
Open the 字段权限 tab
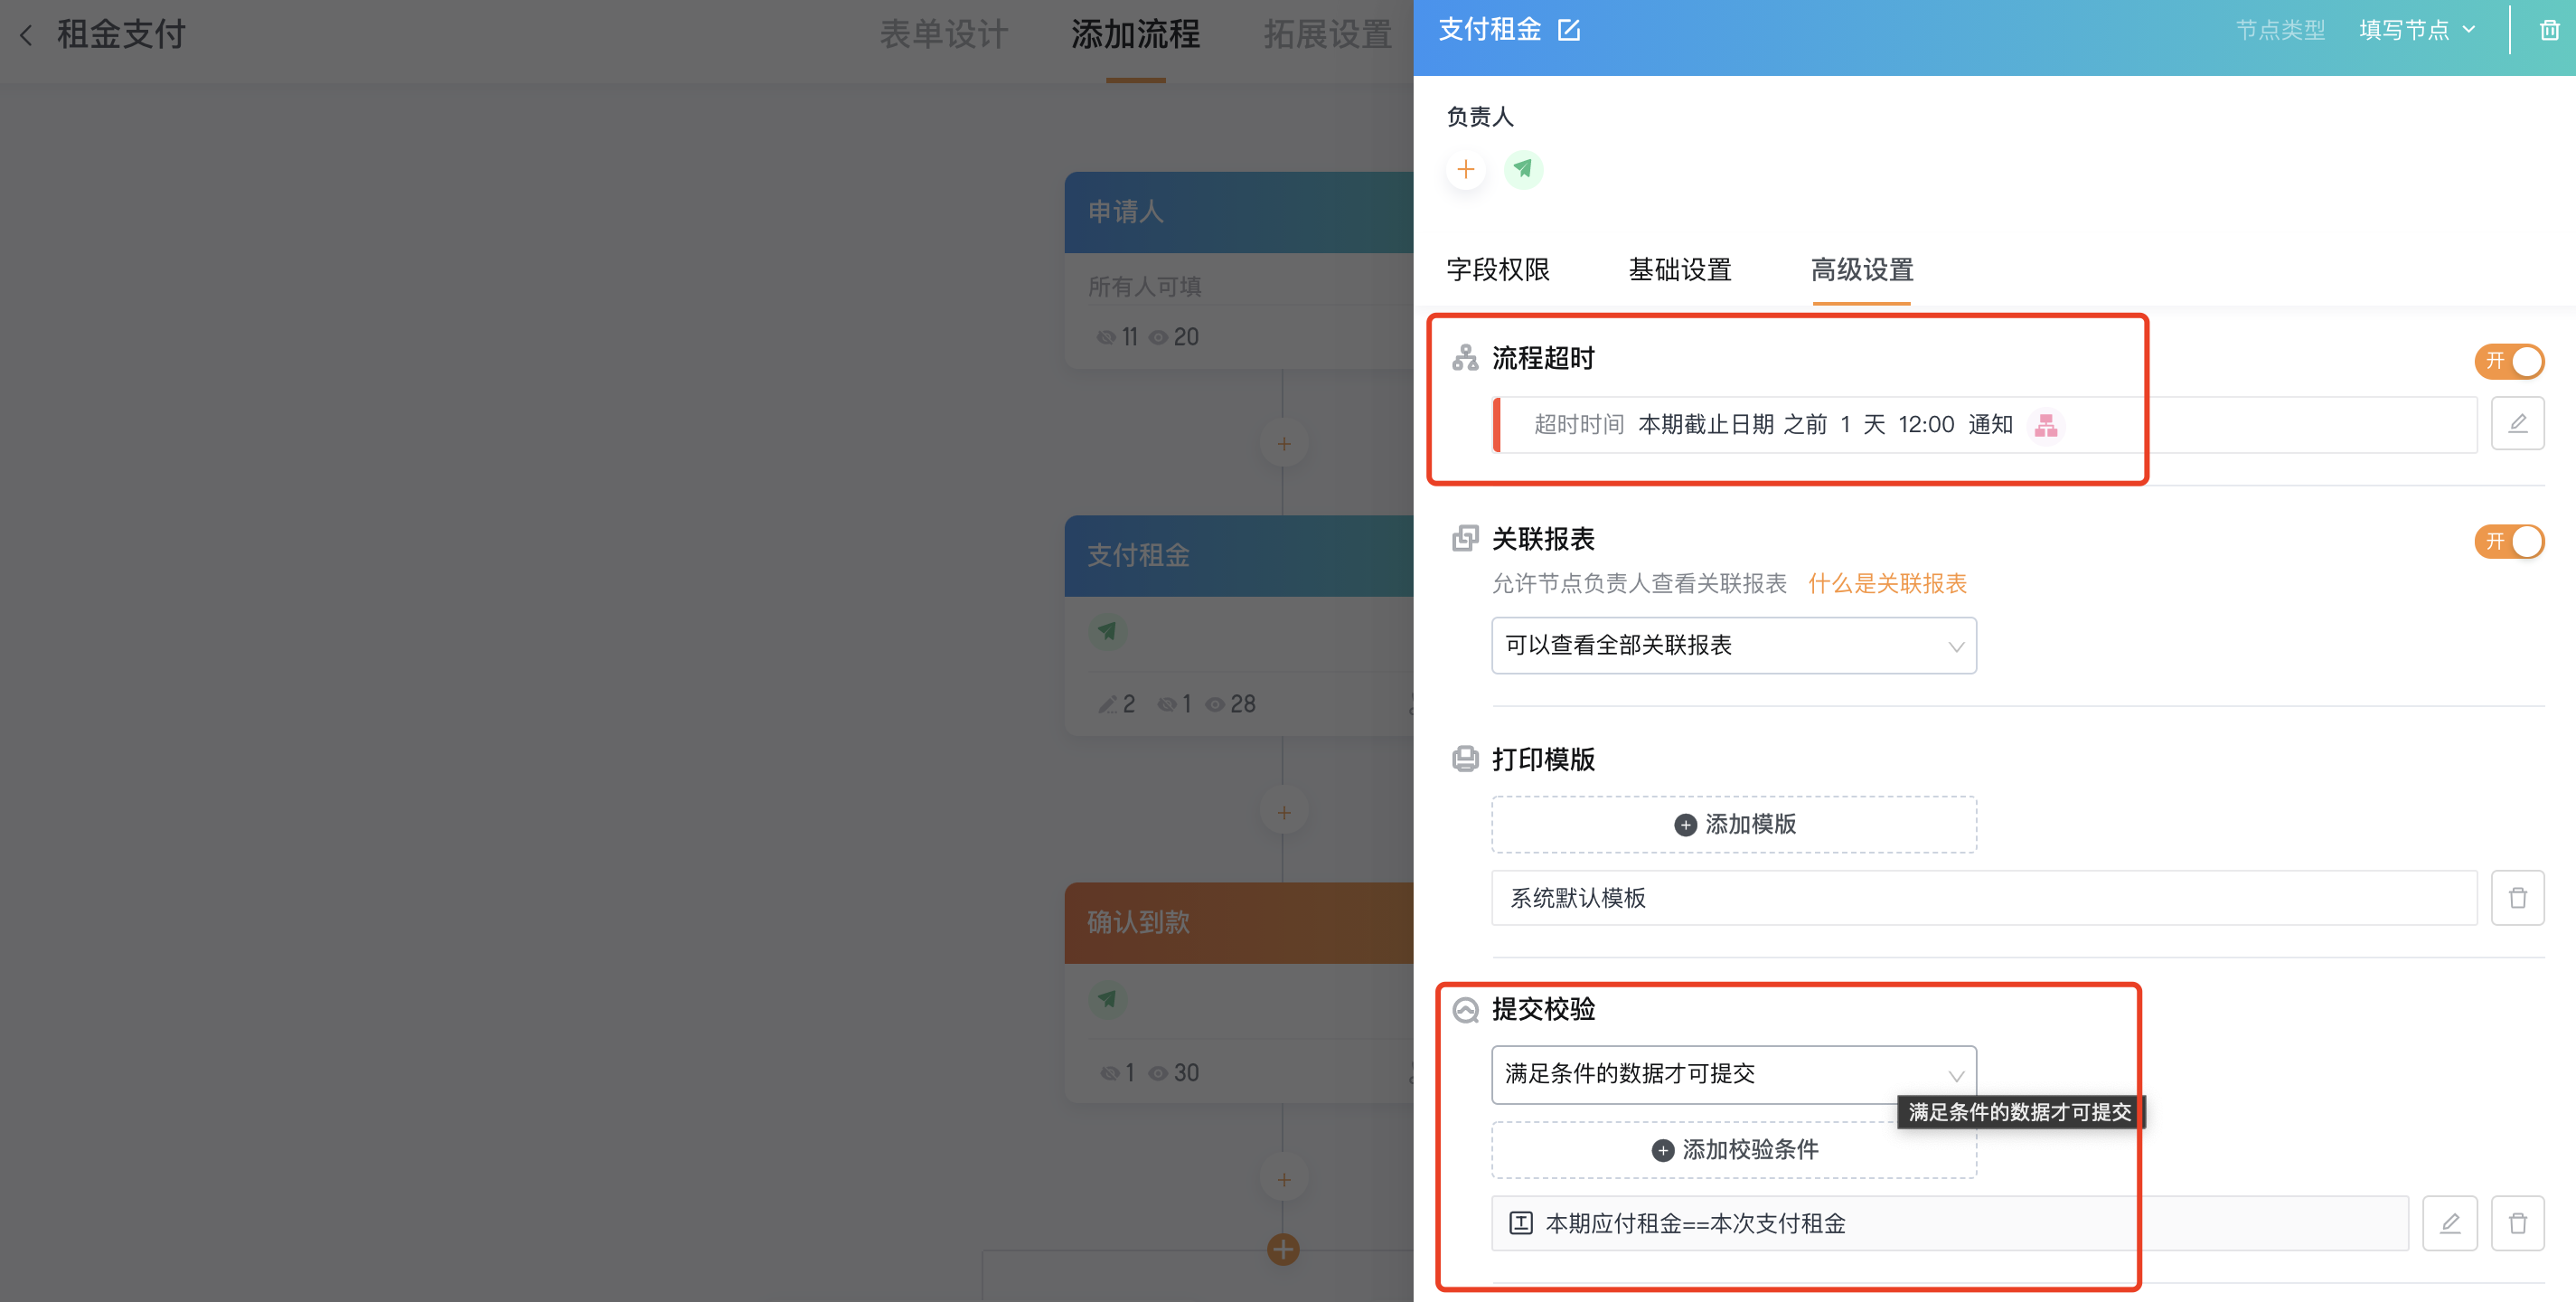click(1497, 270)
